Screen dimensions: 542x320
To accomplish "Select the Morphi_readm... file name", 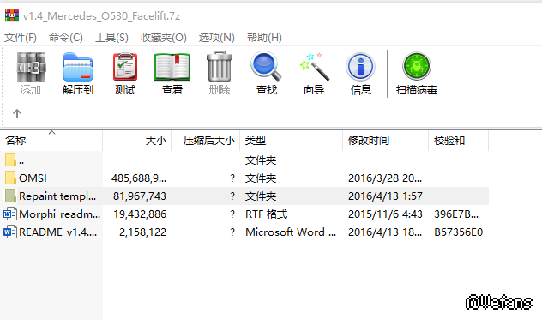I will point(59,214).
